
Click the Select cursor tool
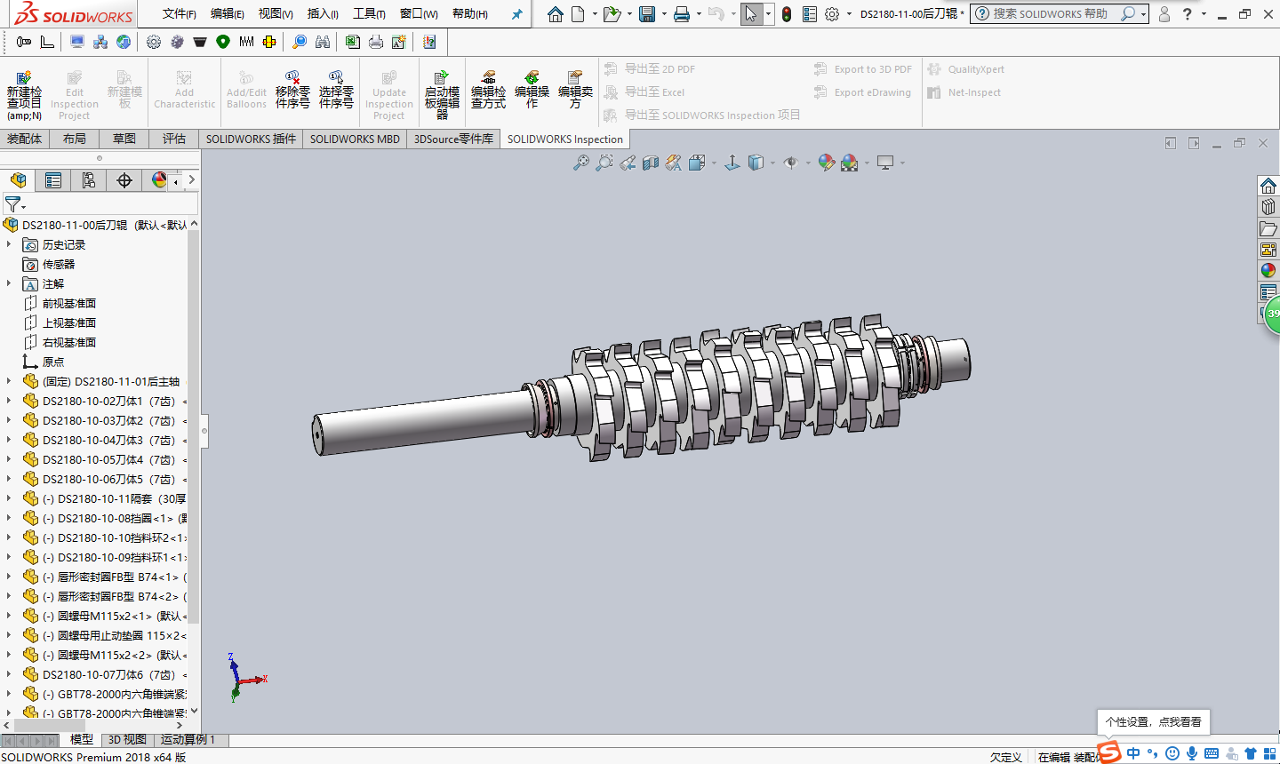pos(751,14)
